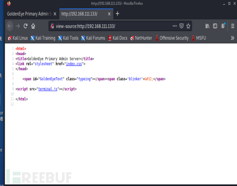
Task: Follow the terminal.js script link
Action: click(48, 89)
